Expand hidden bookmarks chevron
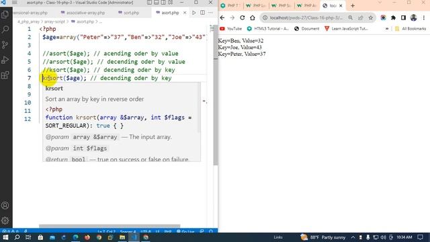 (387, 28)
